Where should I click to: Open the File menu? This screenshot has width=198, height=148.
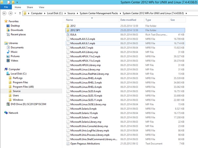tap(6, 7)
